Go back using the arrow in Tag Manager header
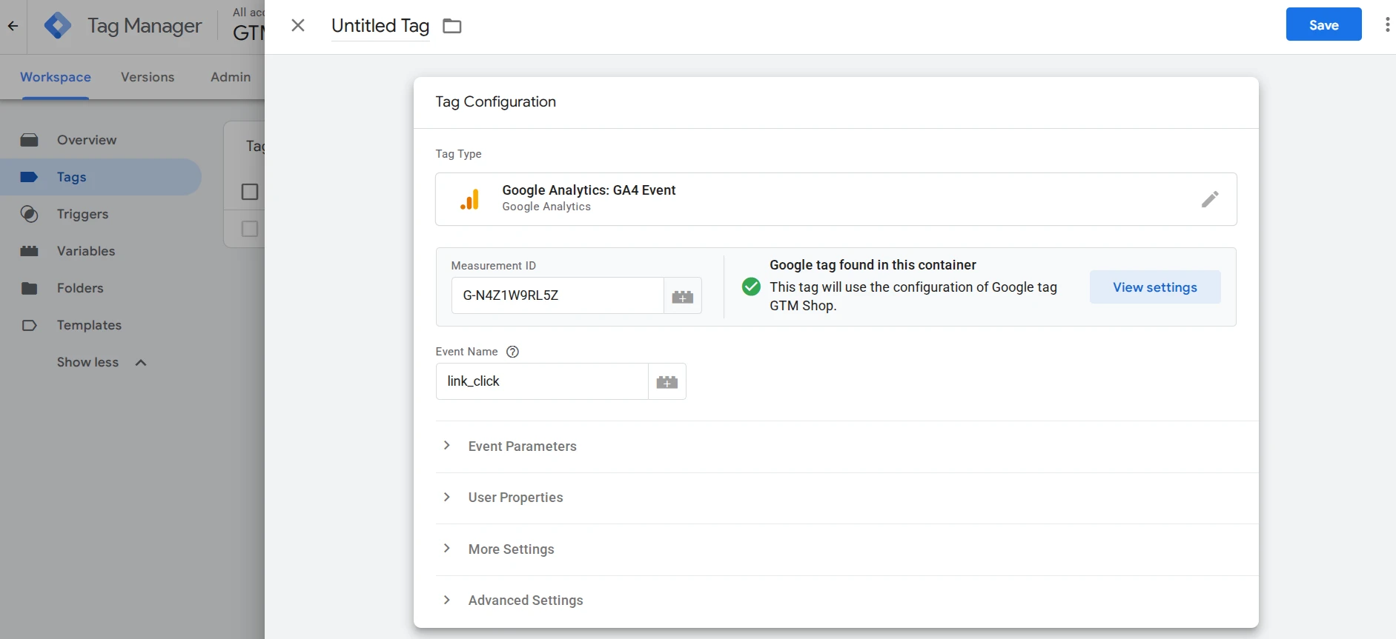The image size is (1396, 639). 13,26
